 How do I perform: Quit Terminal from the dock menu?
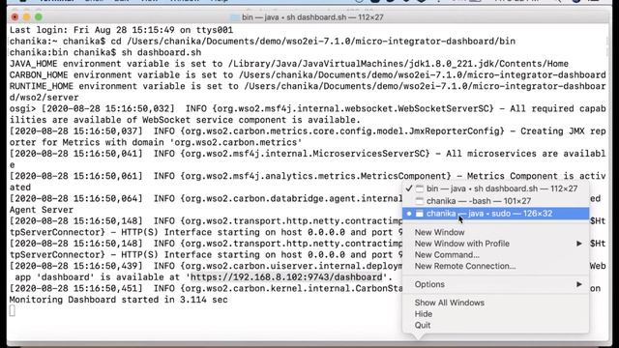423,325
